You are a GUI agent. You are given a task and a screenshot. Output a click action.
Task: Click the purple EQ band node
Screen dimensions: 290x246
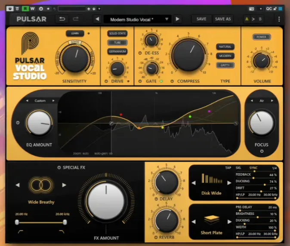point(209,111)
